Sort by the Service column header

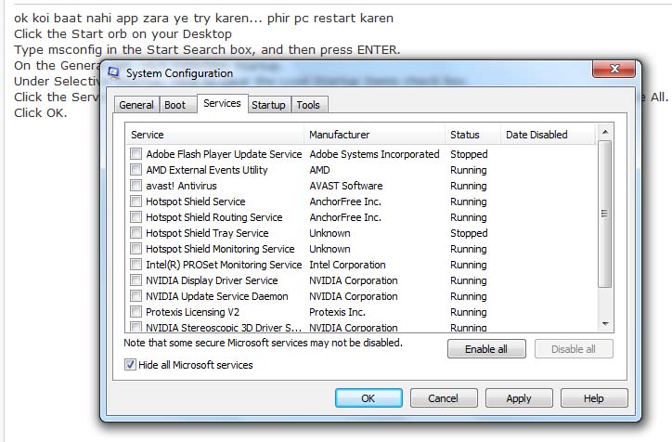(x=214, y=135)
